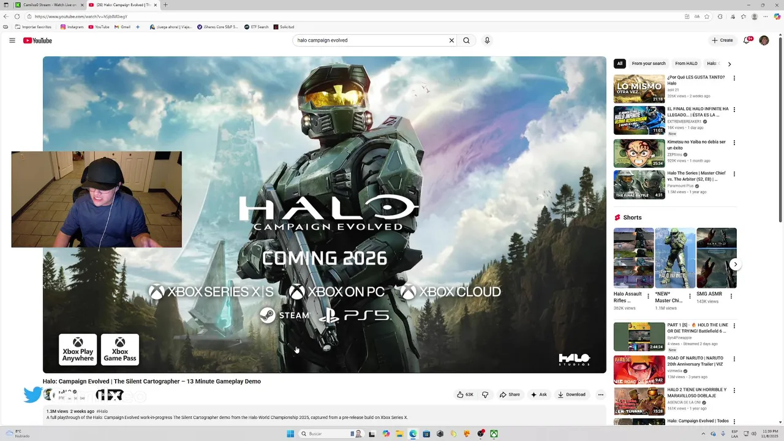Open the YouTube account avatar menu
Screen dimensions: 784x441
[764, 40]
